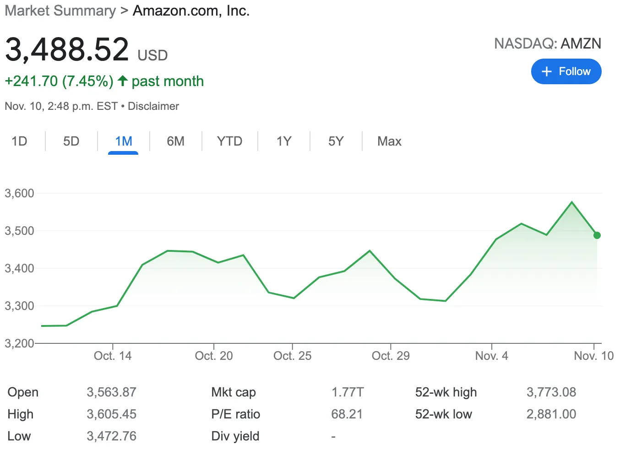620x456 pixels.
Task: Follow Amazon stock with Follow button
Action: click(x=566, y=71)
